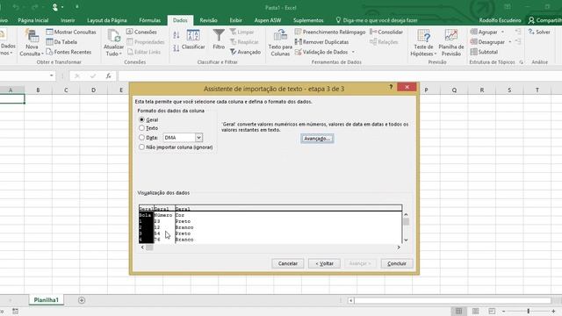This screenshot has width=562, height=316.
Task: Select the Data column format radio
Action: tap(141, 137)
